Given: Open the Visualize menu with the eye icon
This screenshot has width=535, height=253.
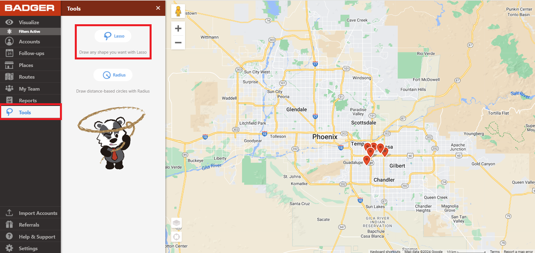Looking at the screenshot, I should 30,22.
